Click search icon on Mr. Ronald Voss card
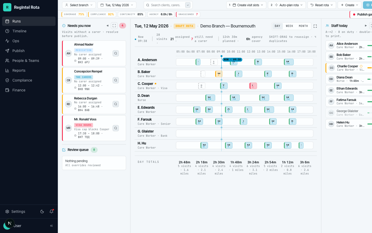The width and height of the screenshot is (372, 233). coord(116,128)
